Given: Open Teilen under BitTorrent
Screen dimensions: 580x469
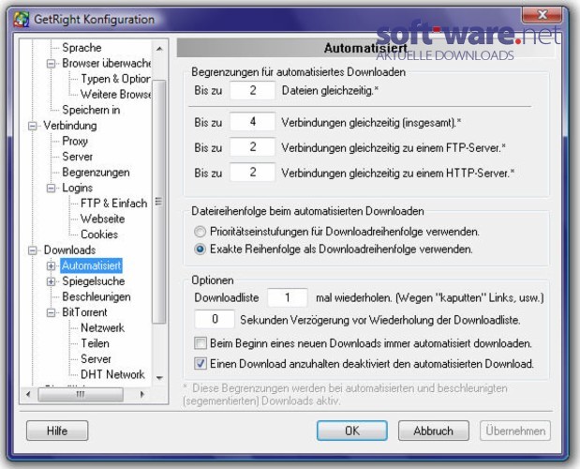Looking at the screenshot, I should [95, 343].
